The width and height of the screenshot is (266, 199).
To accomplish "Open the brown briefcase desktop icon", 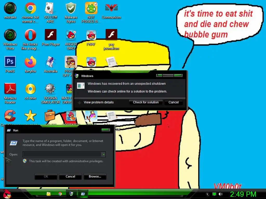I will click(50, 116).
